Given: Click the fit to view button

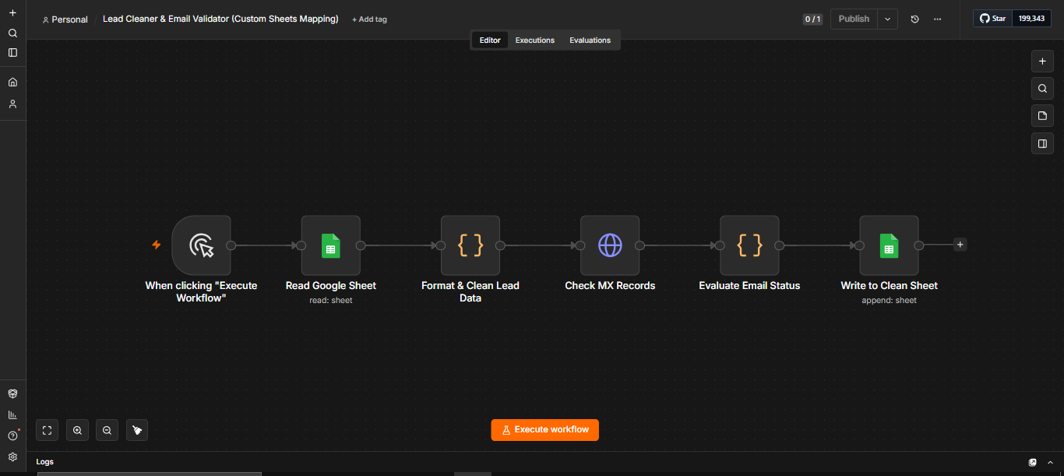Looking at the screenshot, I should (x=47, y=430).
